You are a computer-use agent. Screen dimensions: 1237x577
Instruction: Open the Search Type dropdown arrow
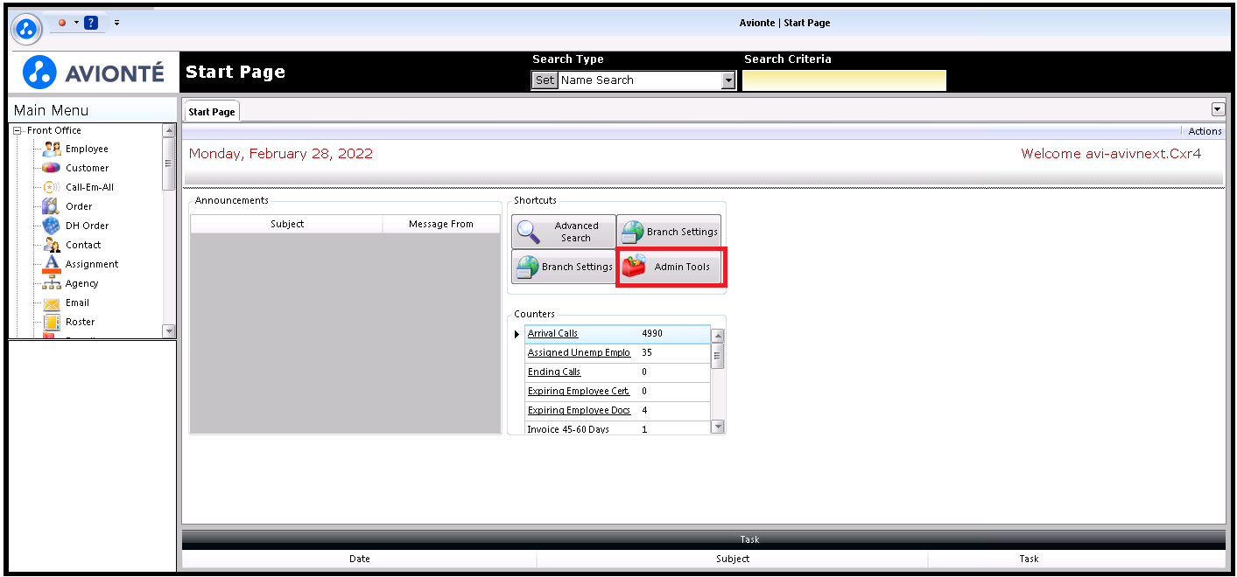(x=727, y=80)
